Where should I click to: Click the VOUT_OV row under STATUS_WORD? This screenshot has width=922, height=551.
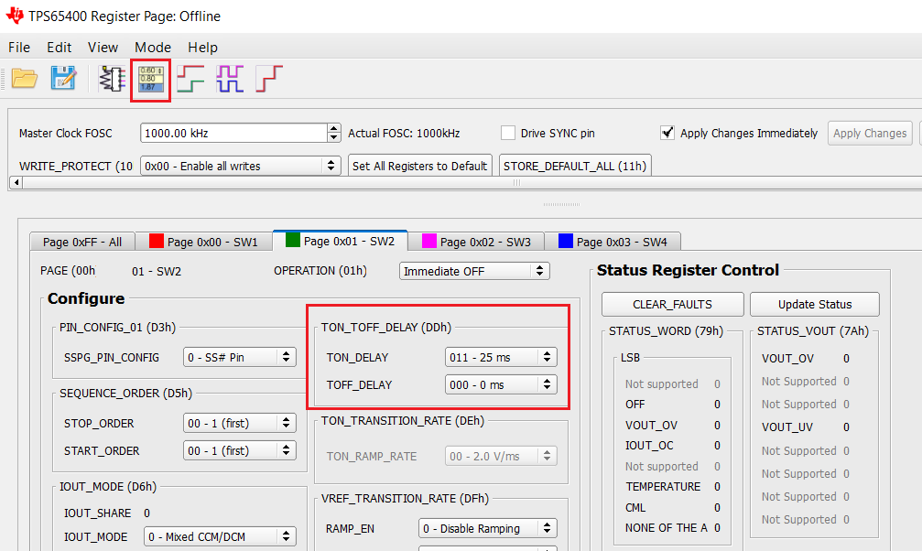(673, 426)
